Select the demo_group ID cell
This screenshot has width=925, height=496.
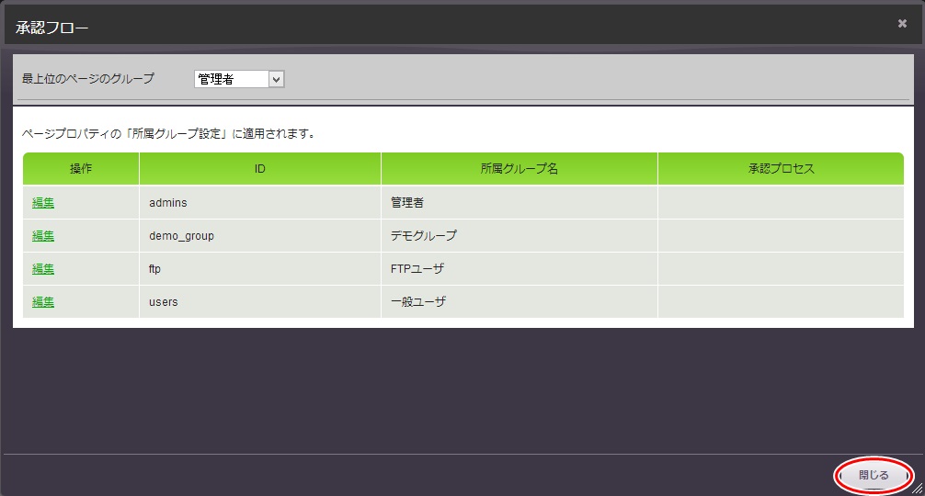pos(260,236)
